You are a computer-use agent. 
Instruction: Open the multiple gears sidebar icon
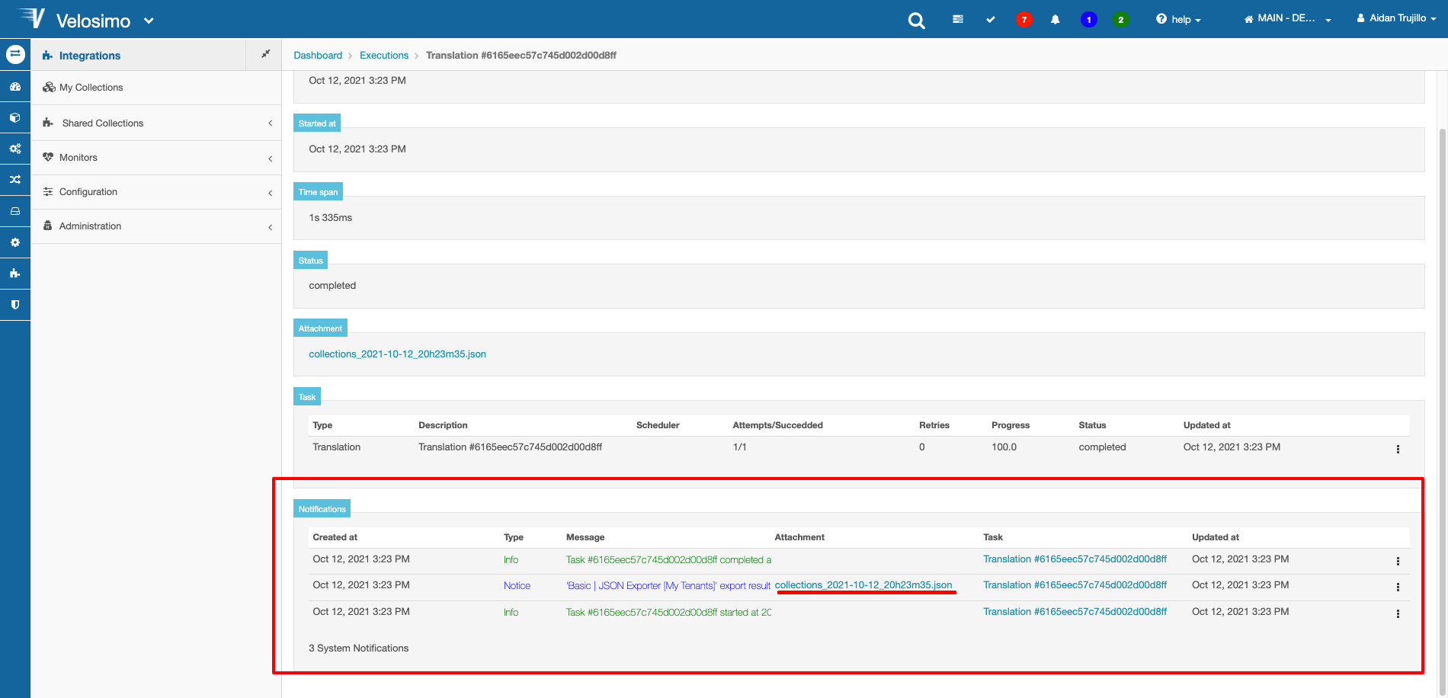tap(15, 149)
